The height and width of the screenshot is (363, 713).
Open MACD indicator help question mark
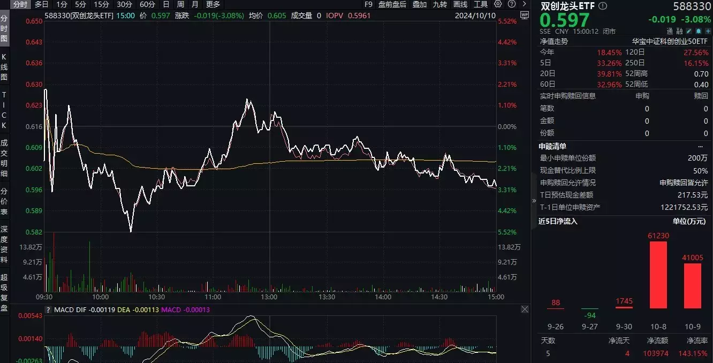48,309
